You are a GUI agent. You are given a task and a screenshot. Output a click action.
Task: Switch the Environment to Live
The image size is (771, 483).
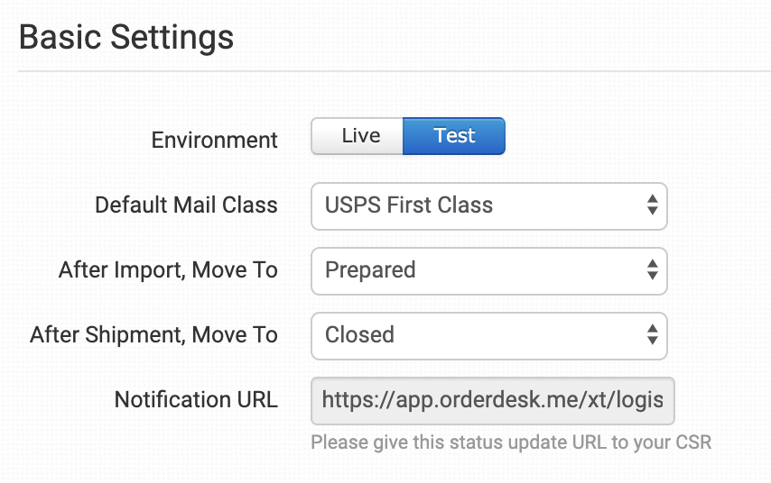(x=359, y=136)
